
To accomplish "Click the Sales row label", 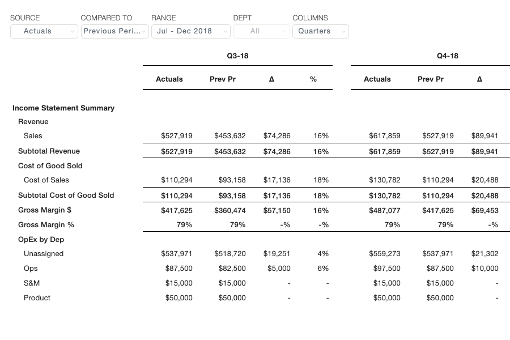I will coord(33,136).
